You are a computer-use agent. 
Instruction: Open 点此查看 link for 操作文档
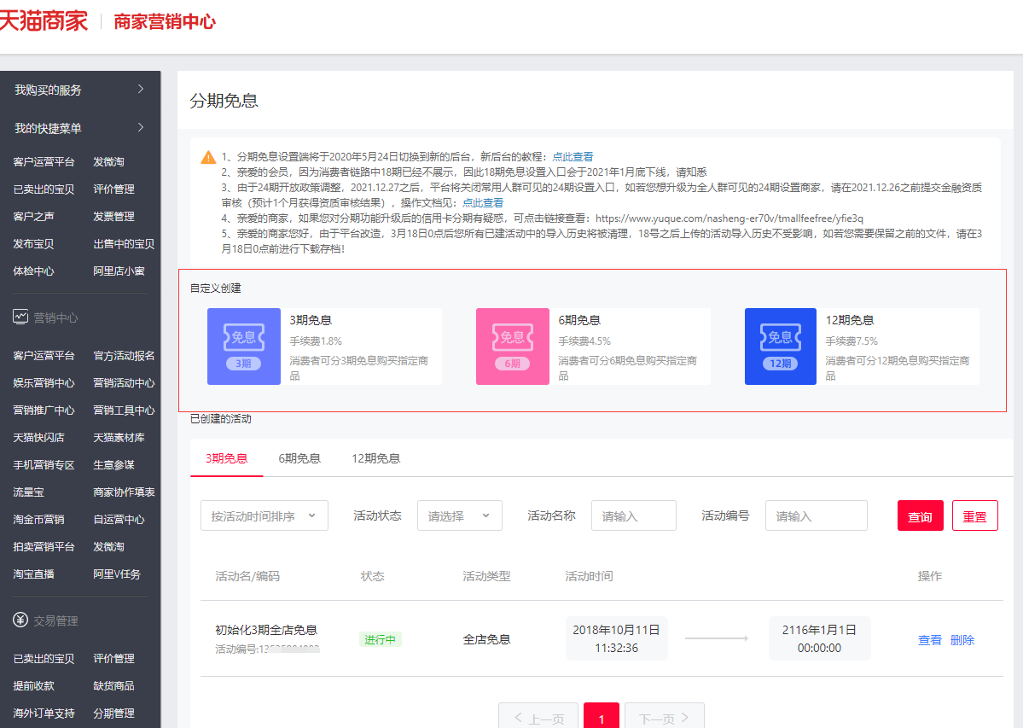483,203
